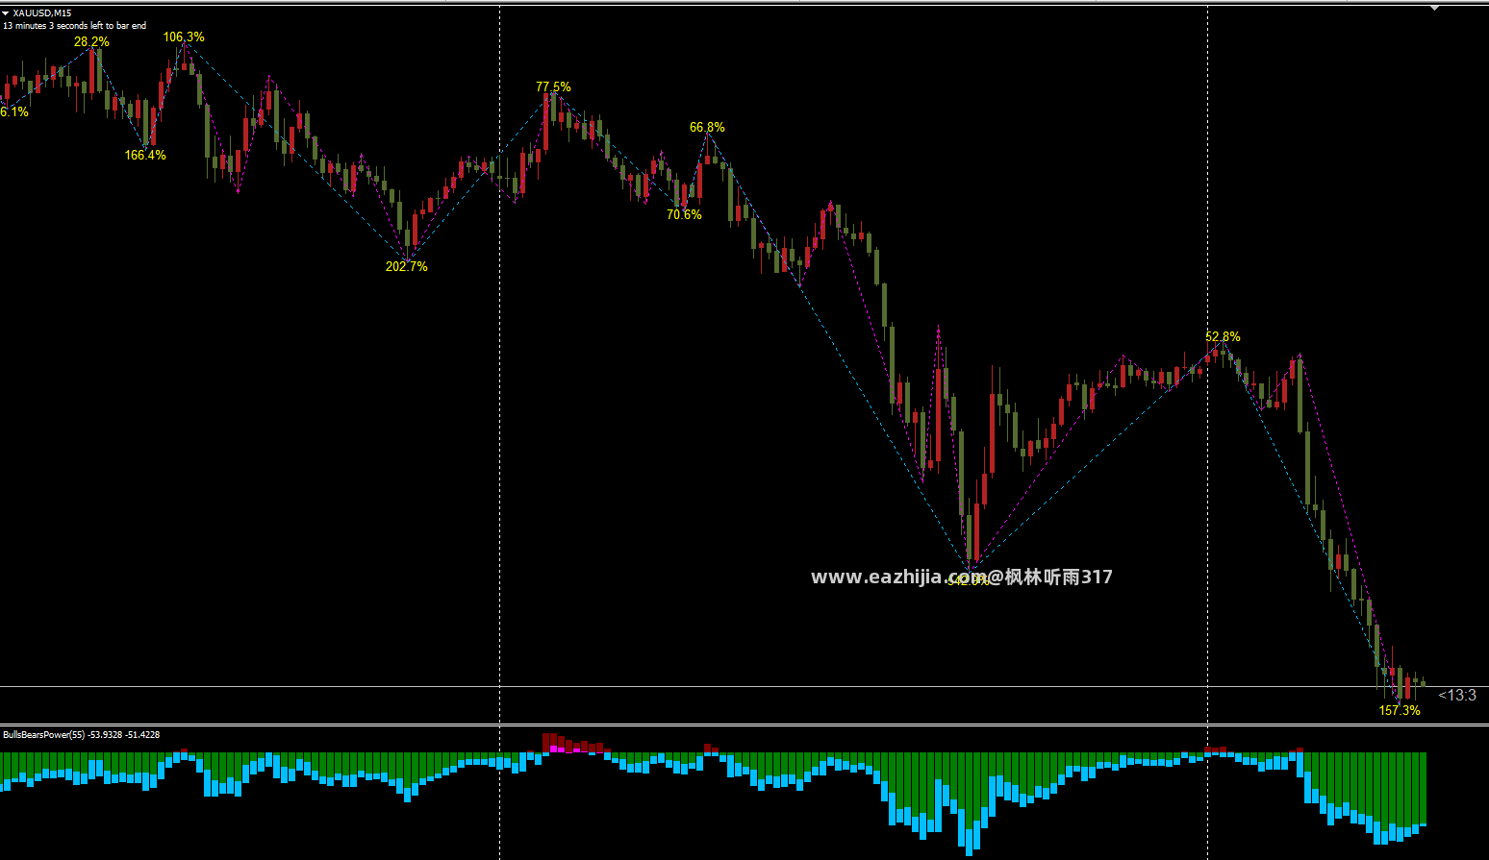Select the 77.5% swing high label
Viewport: 1489px width, 860px height.
(553, 86)
